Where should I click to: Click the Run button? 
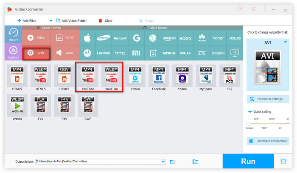pyautogui.click(x=248, y=162)
